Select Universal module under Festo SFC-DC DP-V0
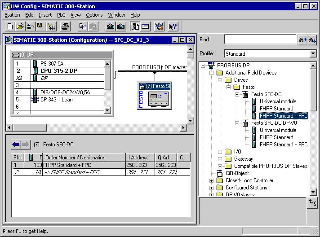The height and width of the screenshot is (237, 320). point(278,130)
